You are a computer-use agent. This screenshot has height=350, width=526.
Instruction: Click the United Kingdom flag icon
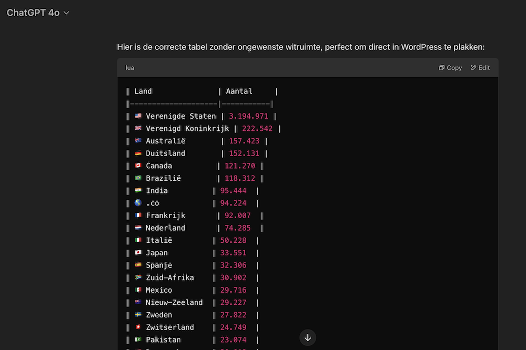[138, 129]
